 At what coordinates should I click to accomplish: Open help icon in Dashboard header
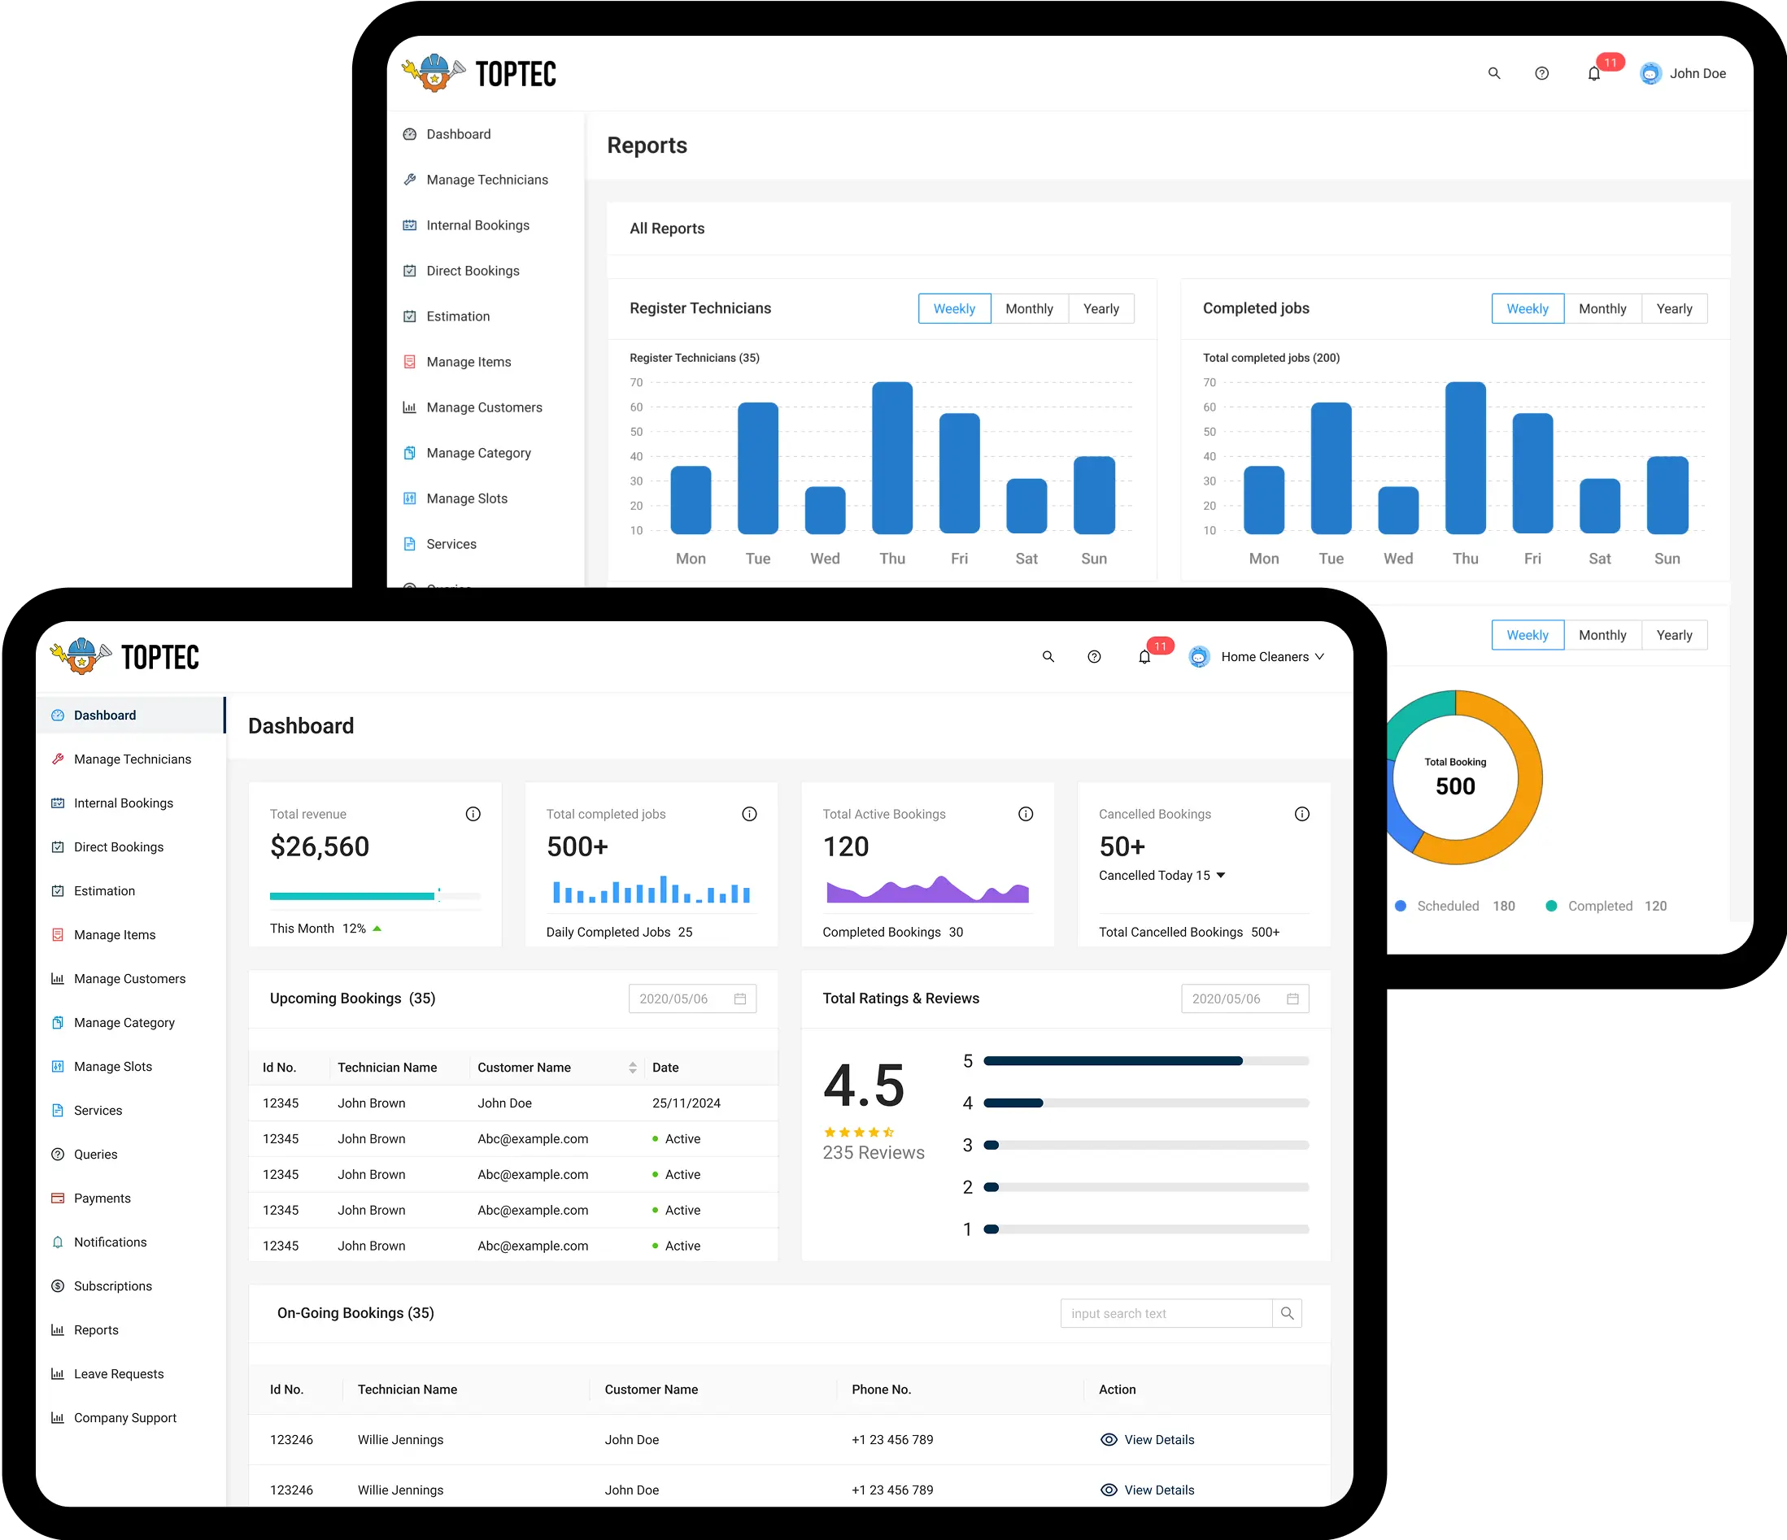(x=1093, y=657)
